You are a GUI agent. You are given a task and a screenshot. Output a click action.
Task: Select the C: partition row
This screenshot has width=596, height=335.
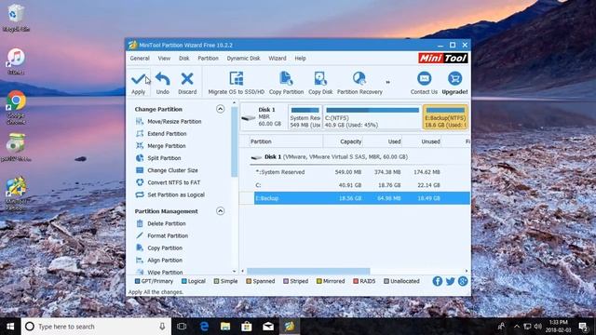361,185
